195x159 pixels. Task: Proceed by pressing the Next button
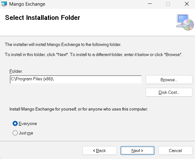137,150
